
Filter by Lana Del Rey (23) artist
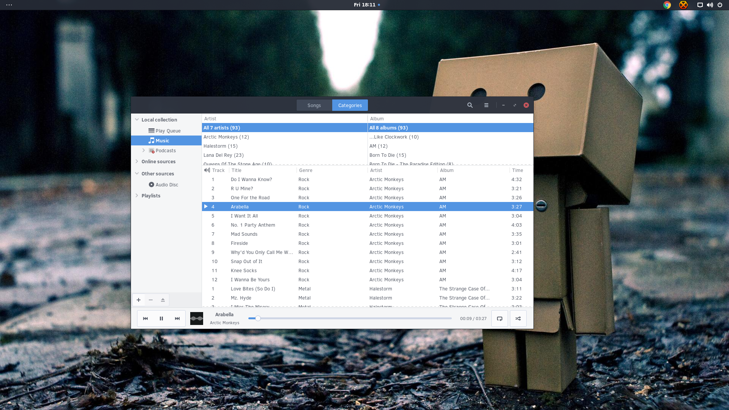coord(284,155)
